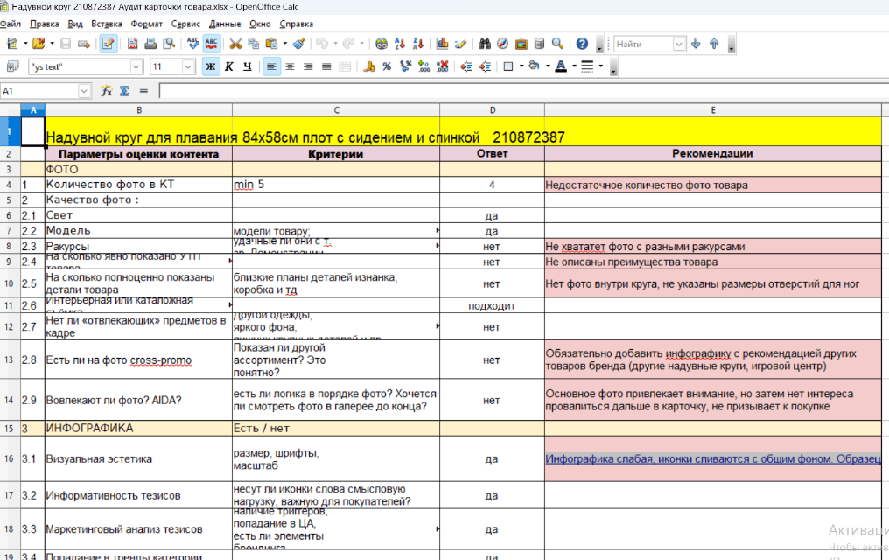Viewport: 889px width, 560px height.
Task: Expand the font name dropdown
Action: pos(136,66)
